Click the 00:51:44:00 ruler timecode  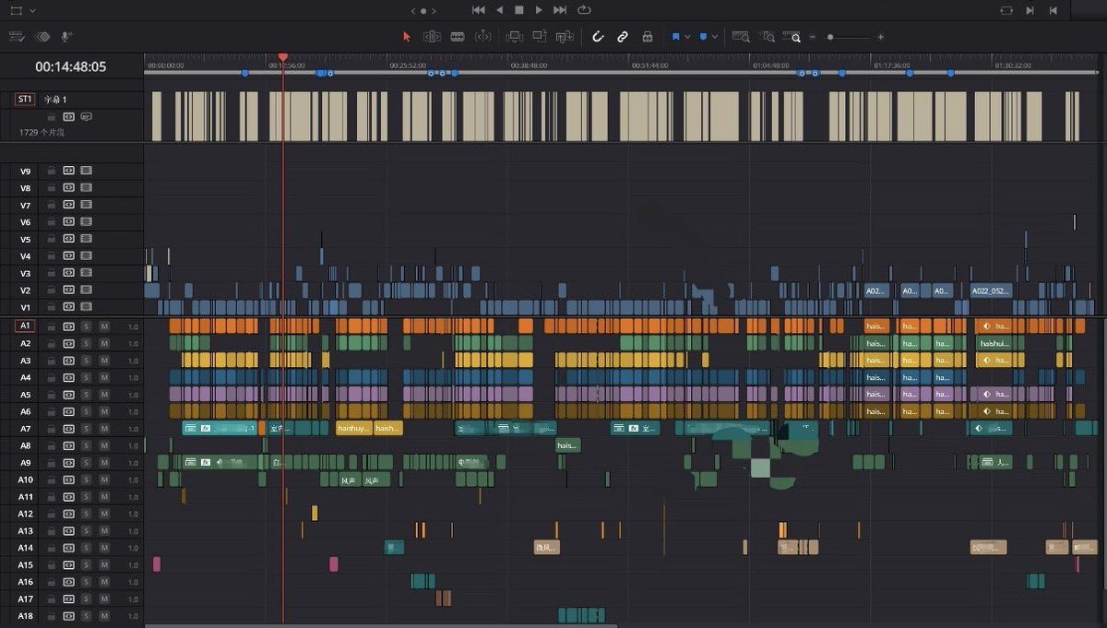[649, 66]
